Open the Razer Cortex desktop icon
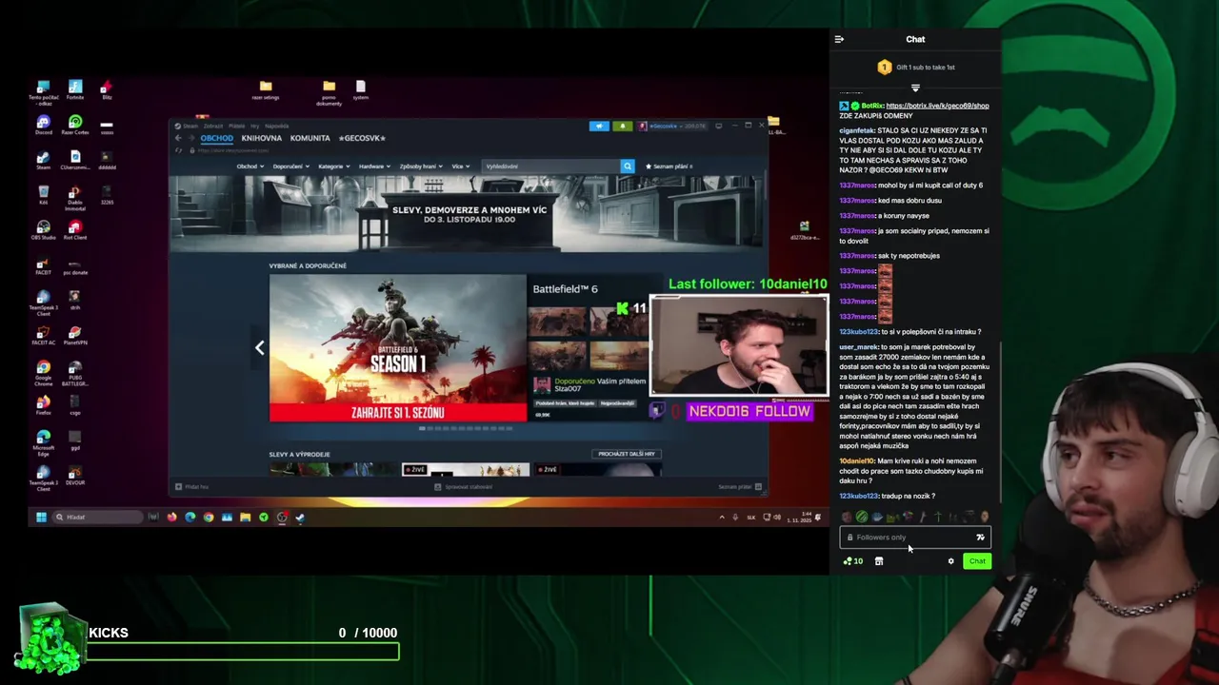 (75, 125)
